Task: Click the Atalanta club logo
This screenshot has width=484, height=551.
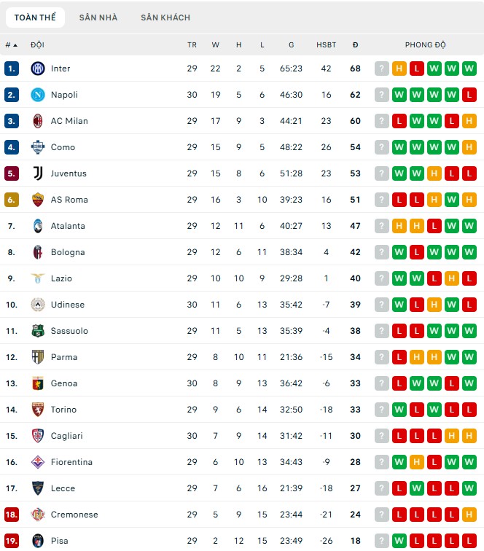Action: [38, 226]
